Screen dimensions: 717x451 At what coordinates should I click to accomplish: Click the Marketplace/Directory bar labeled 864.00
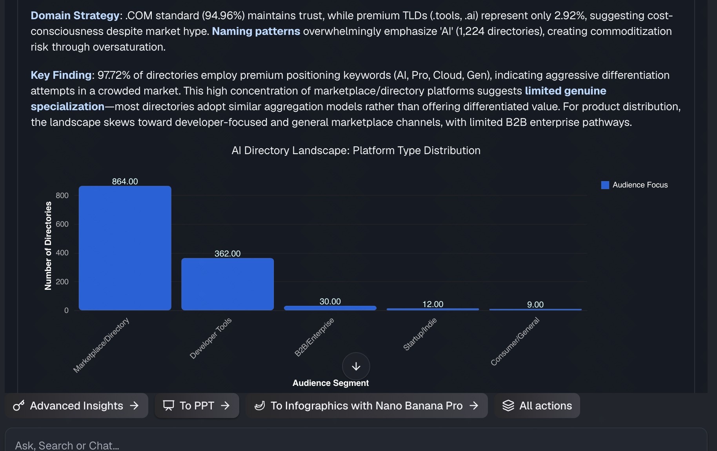click(x=125, y=248)
